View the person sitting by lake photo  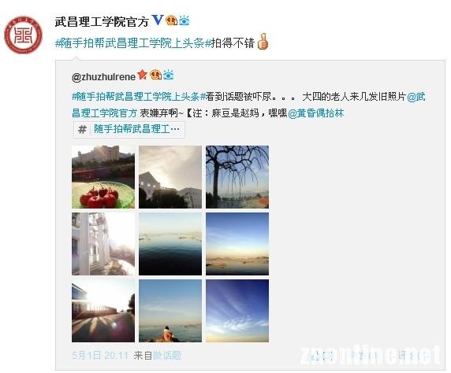pyautogui.click(x=170, y=311)
